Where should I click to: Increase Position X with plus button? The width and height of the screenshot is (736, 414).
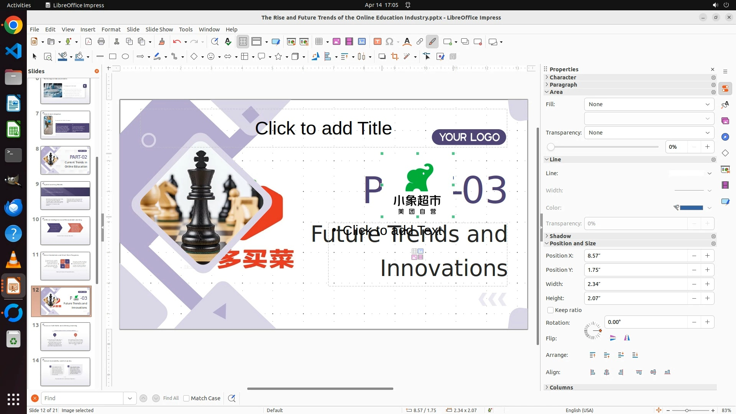pos(707,256)
